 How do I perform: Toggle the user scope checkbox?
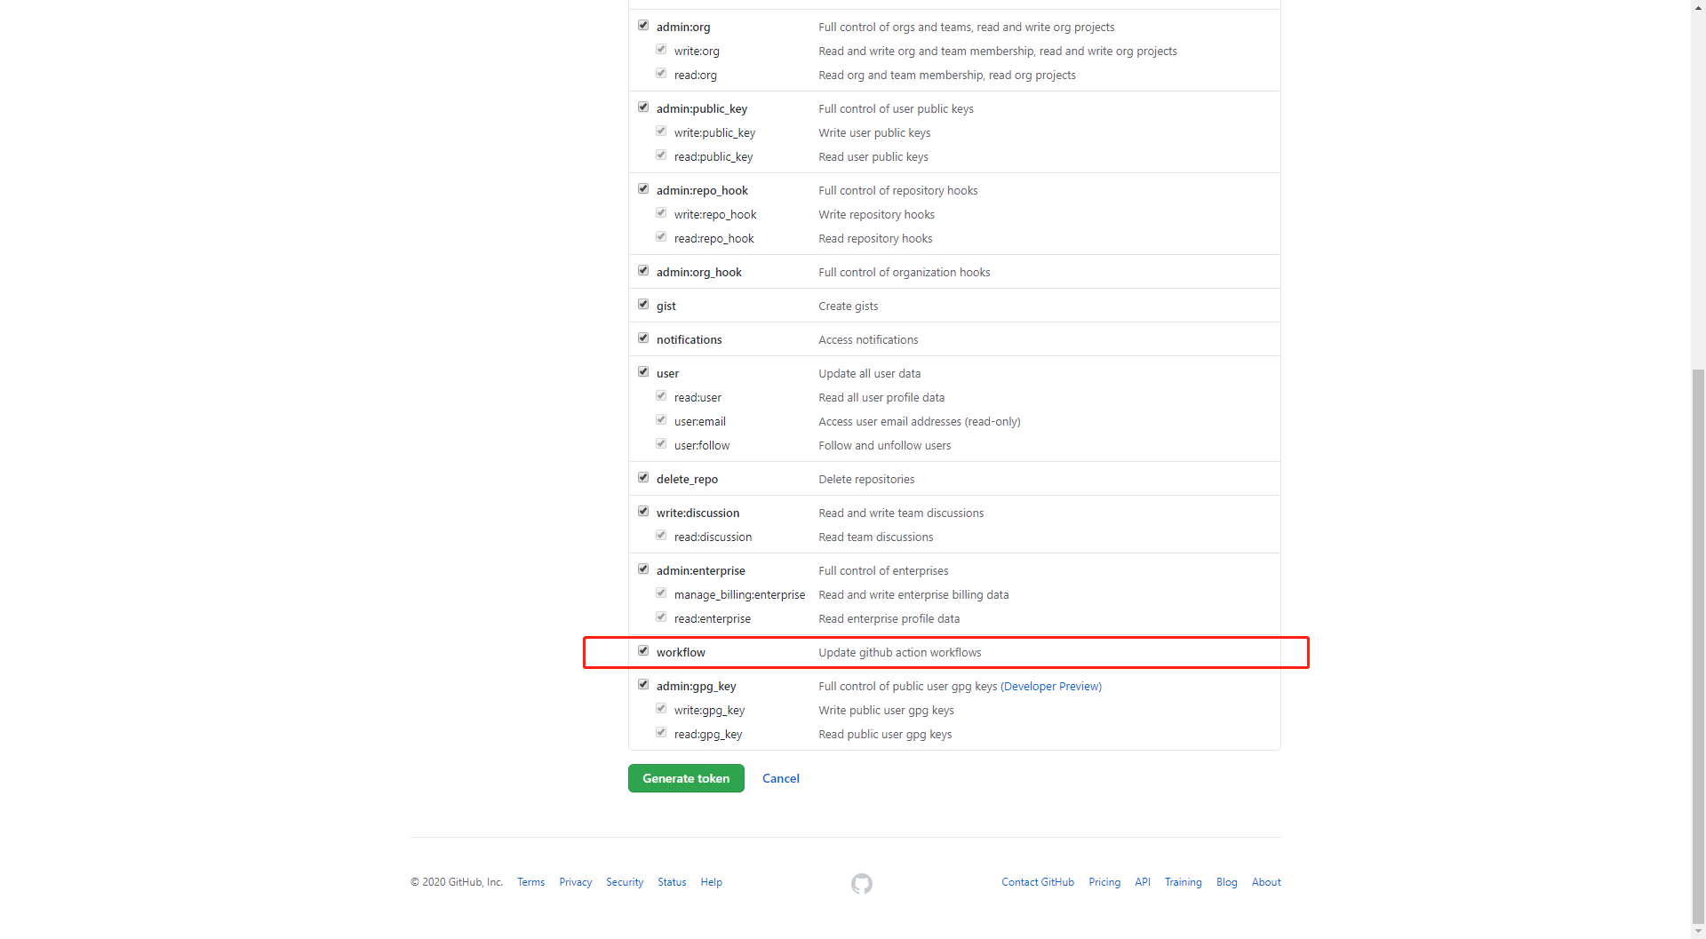(x=643, y=372)
